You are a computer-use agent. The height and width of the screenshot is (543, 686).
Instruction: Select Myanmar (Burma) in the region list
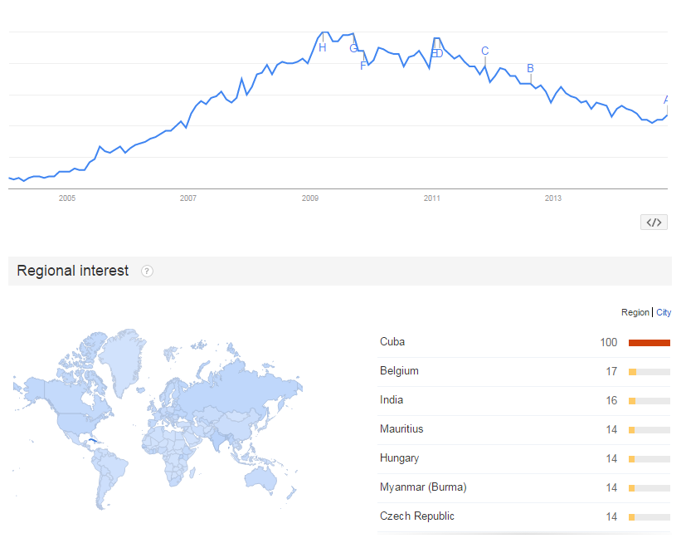pos(423,487)
